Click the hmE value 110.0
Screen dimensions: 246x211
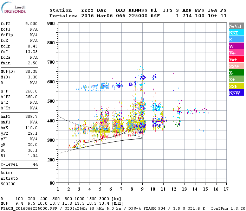click(x=31, y=128)
